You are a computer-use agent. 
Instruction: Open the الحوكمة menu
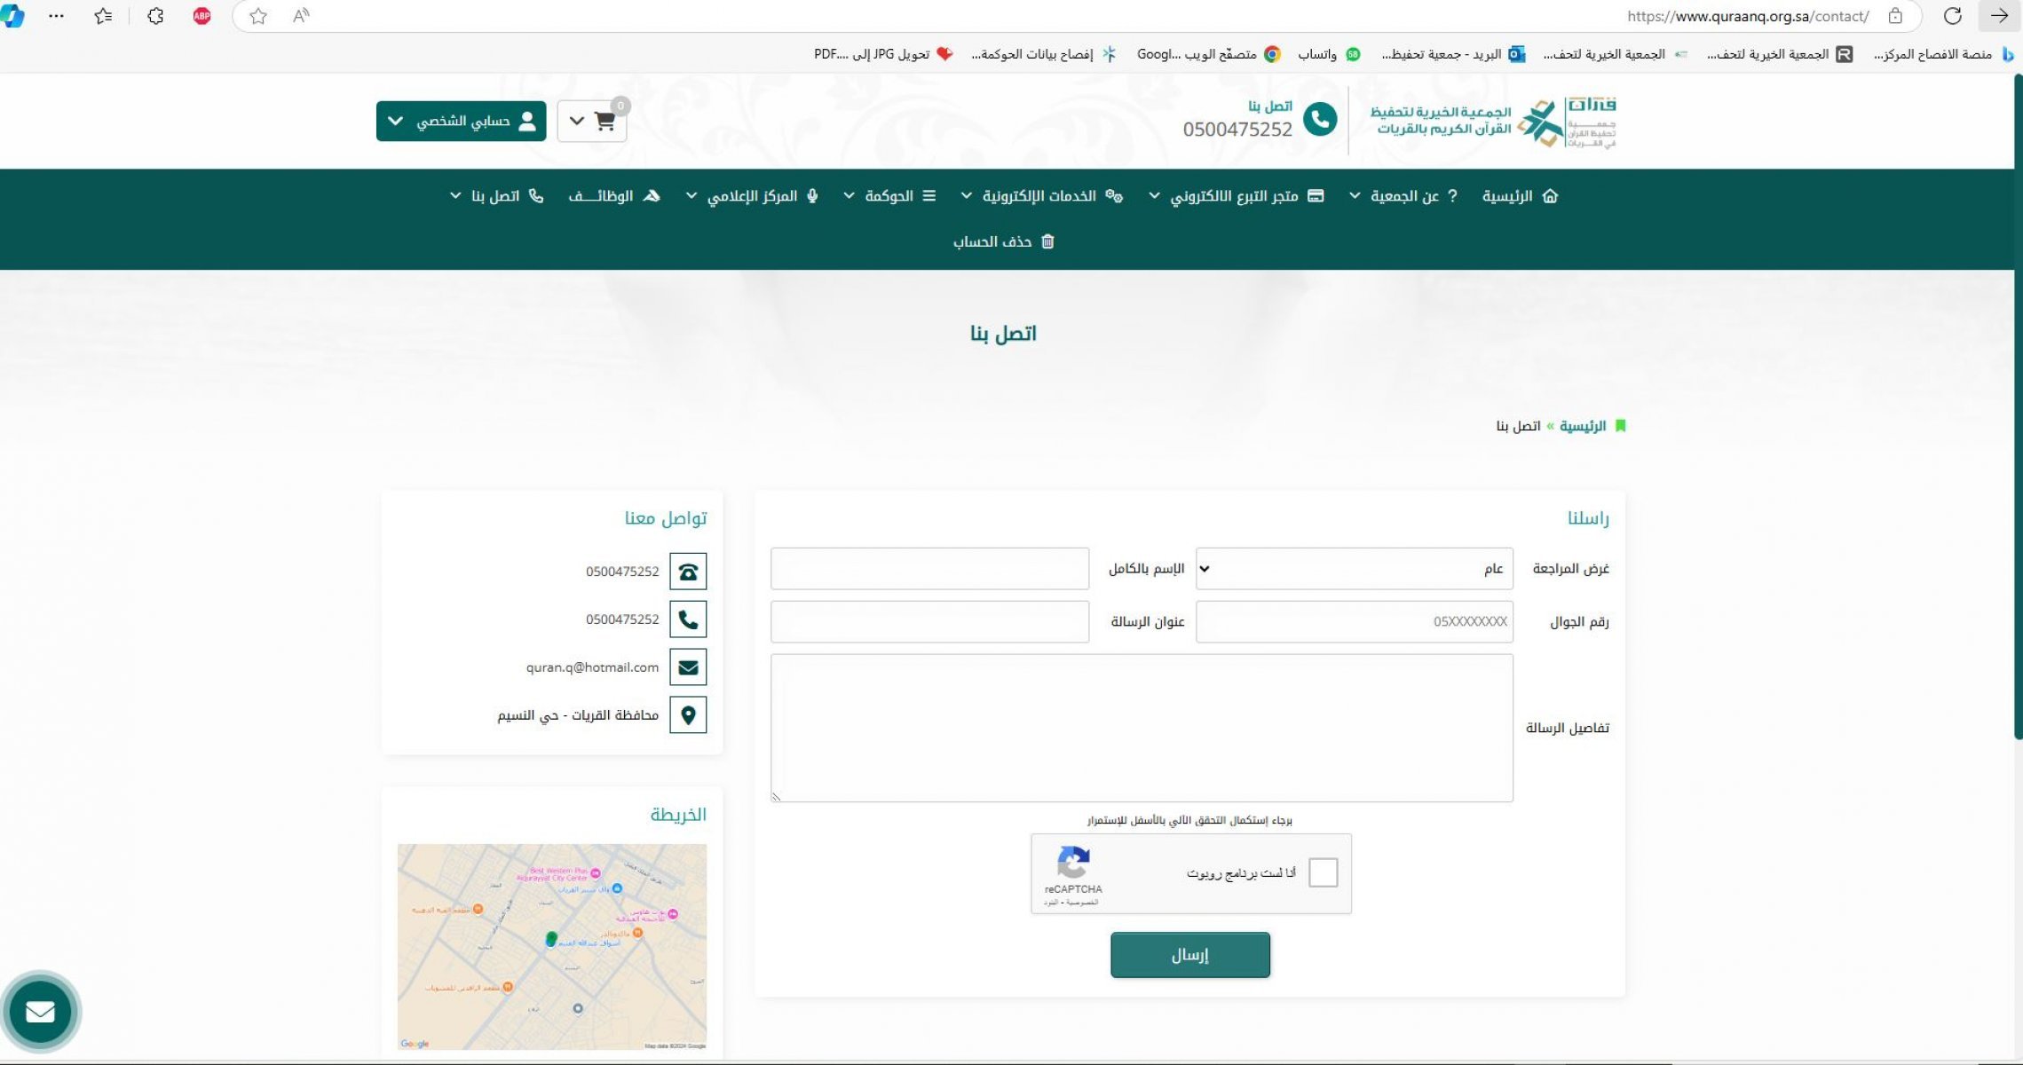click(x=889, y=196)
